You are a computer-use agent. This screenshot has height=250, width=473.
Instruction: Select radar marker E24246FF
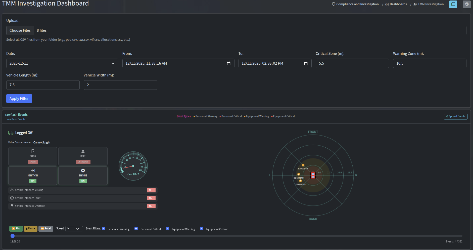click(x=299, y=174)
